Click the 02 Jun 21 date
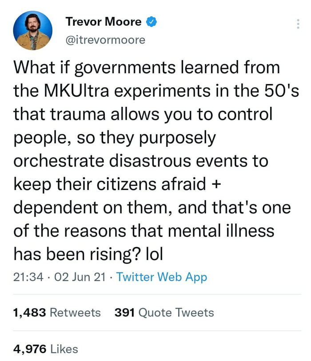Viewport: 311px width, 361px height. 79,277
